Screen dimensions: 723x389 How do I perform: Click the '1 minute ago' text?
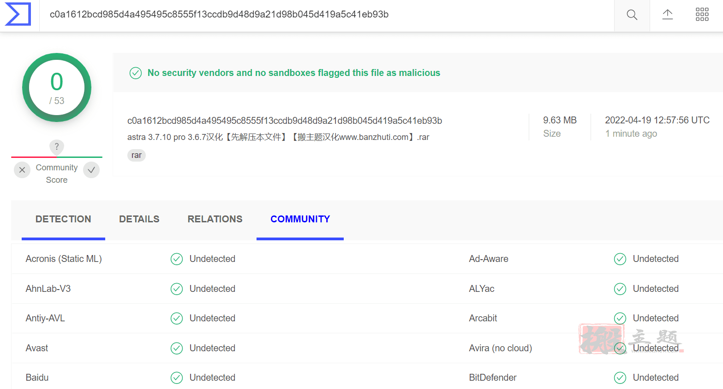point(631,134)
